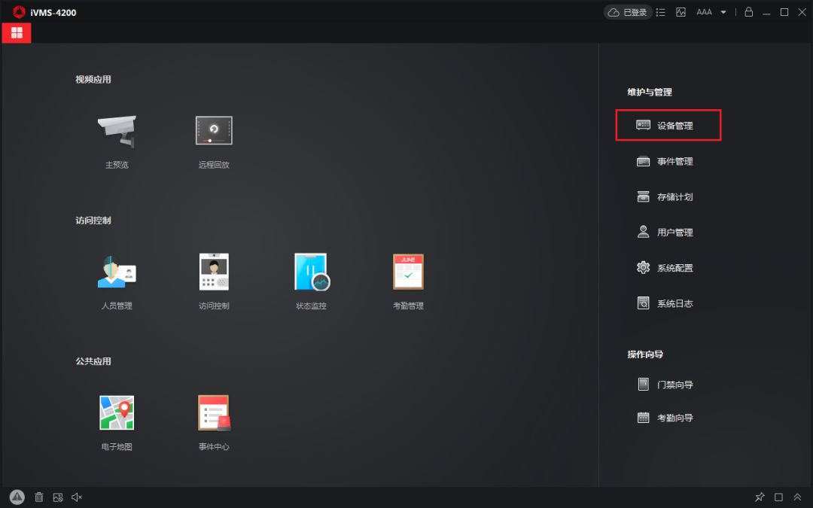
Task: Clear alarms with the trash bin icon
Action: [x=39, y=497]
